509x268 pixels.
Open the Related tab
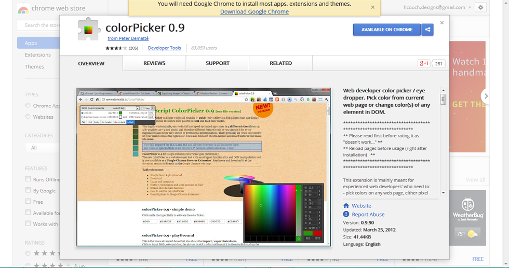tap(281, 63)
